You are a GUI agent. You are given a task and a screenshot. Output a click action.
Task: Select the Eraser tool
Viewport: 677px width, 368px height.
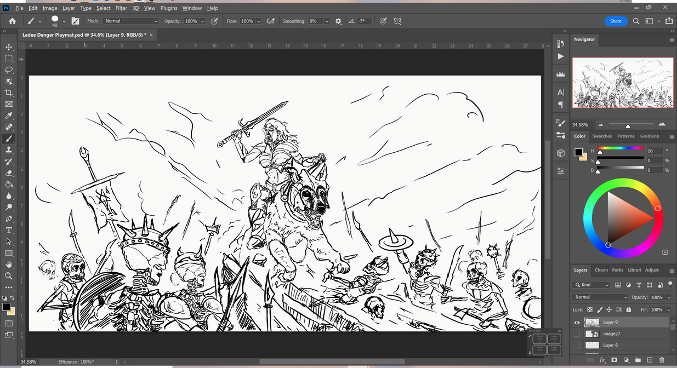9,173
